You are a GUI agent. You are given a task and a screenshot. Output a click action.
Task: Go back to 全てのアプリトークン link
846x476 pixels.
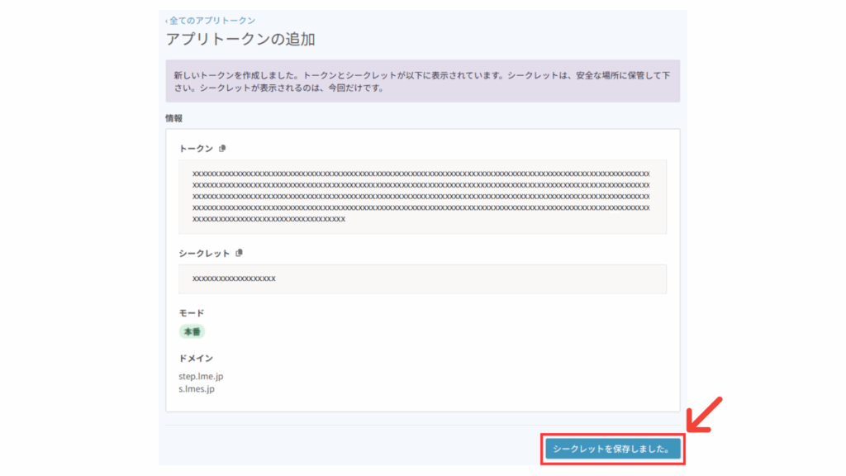point(210,21)
